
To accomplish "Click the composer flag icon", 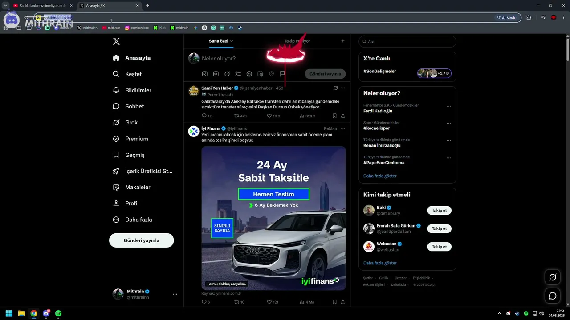I will [282, 74].
